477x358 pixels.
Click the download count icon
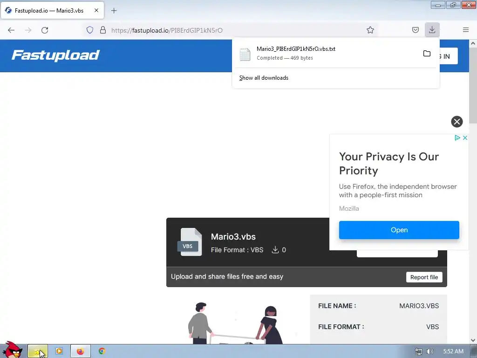tap(275, 250)
